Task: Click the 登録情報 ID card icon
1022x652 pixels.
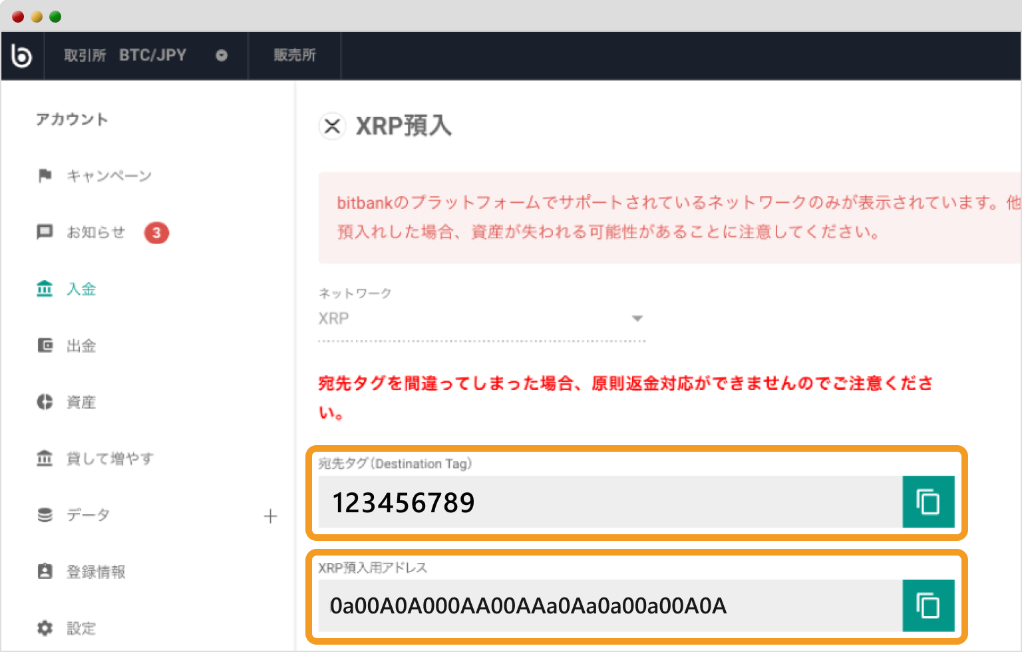Action: pos(44,571)
